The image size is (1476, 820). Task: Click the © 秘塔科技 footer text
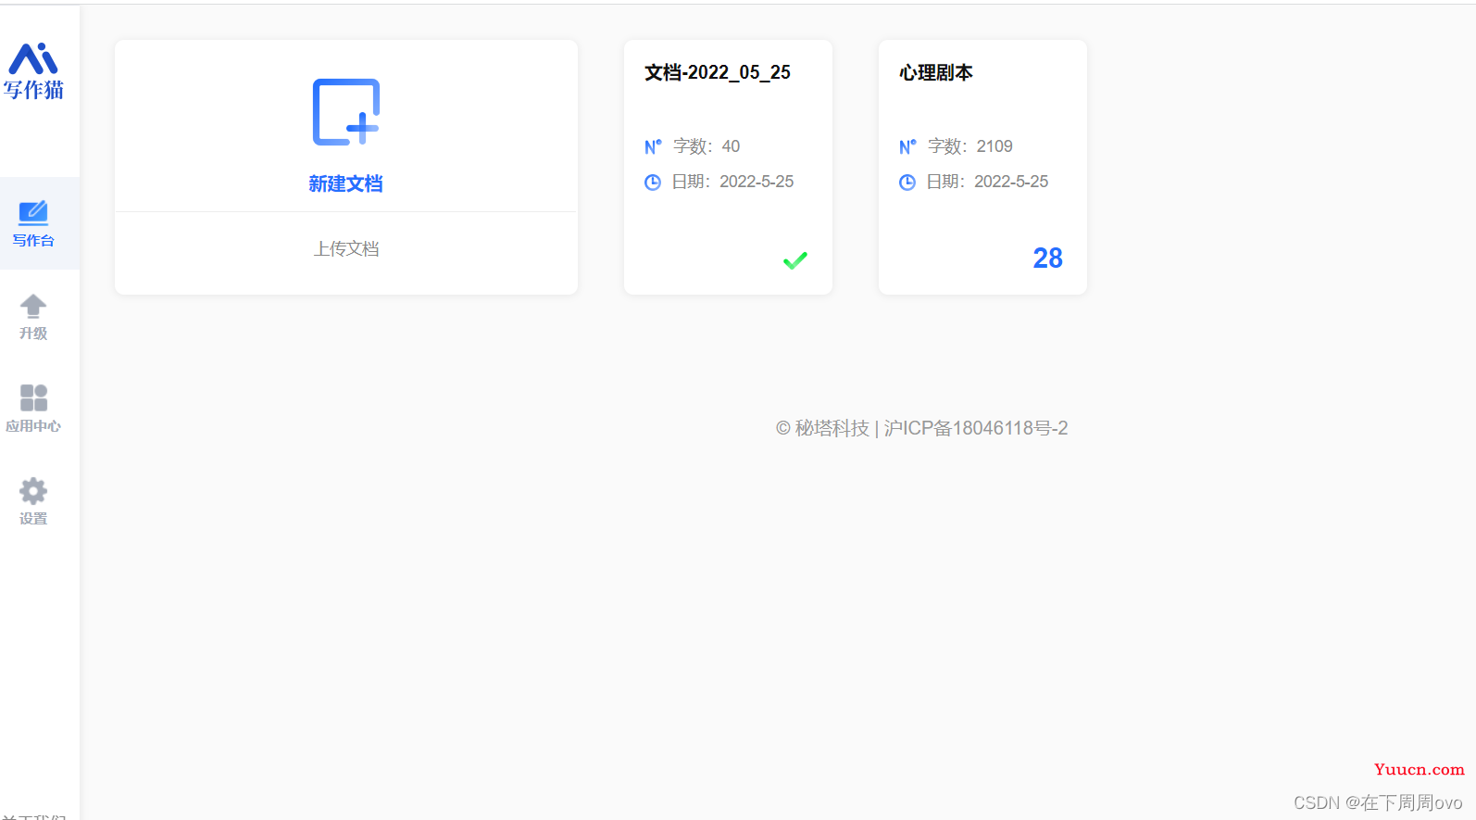pyautogui.click(x=822, y=428)
